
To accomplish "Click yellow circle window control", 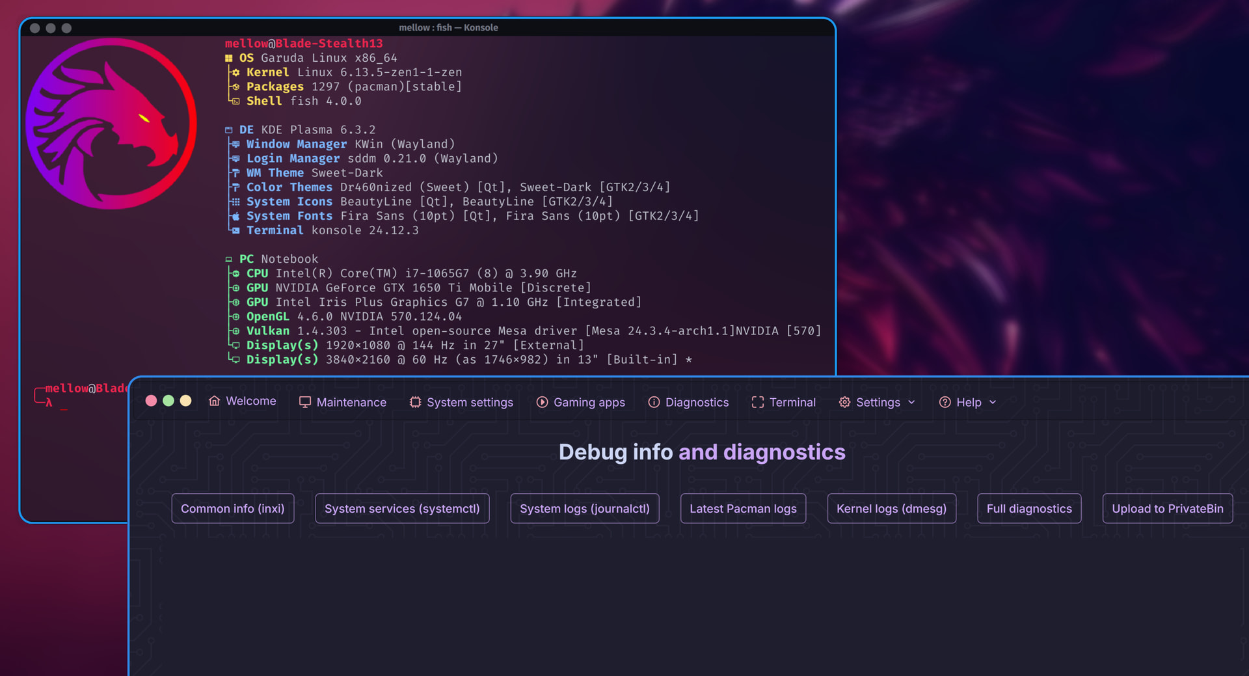I will [x=185, y=401].
